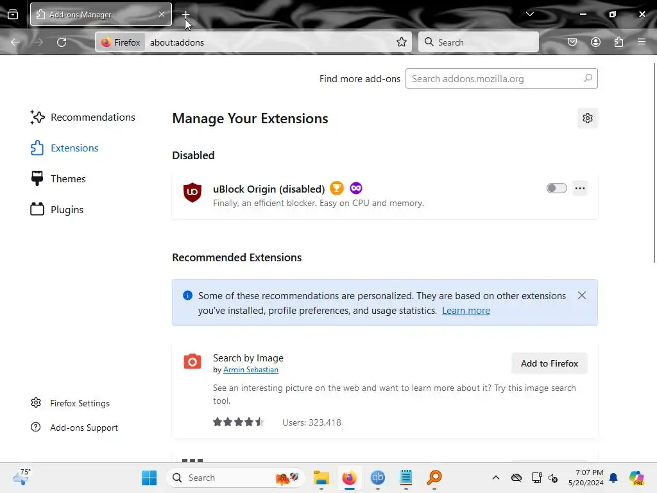Click the Search by Image star rating
Screen dimensions: 657x493
238,422
